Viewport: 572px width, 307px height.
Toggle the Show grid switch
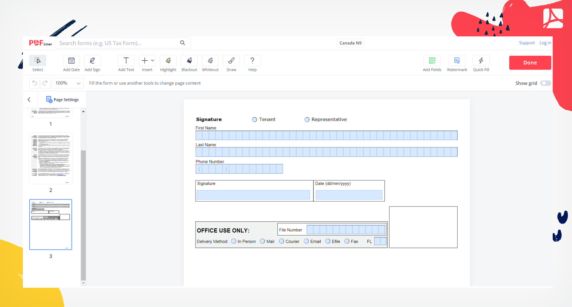pyautogui.click(x=545, y=83)
